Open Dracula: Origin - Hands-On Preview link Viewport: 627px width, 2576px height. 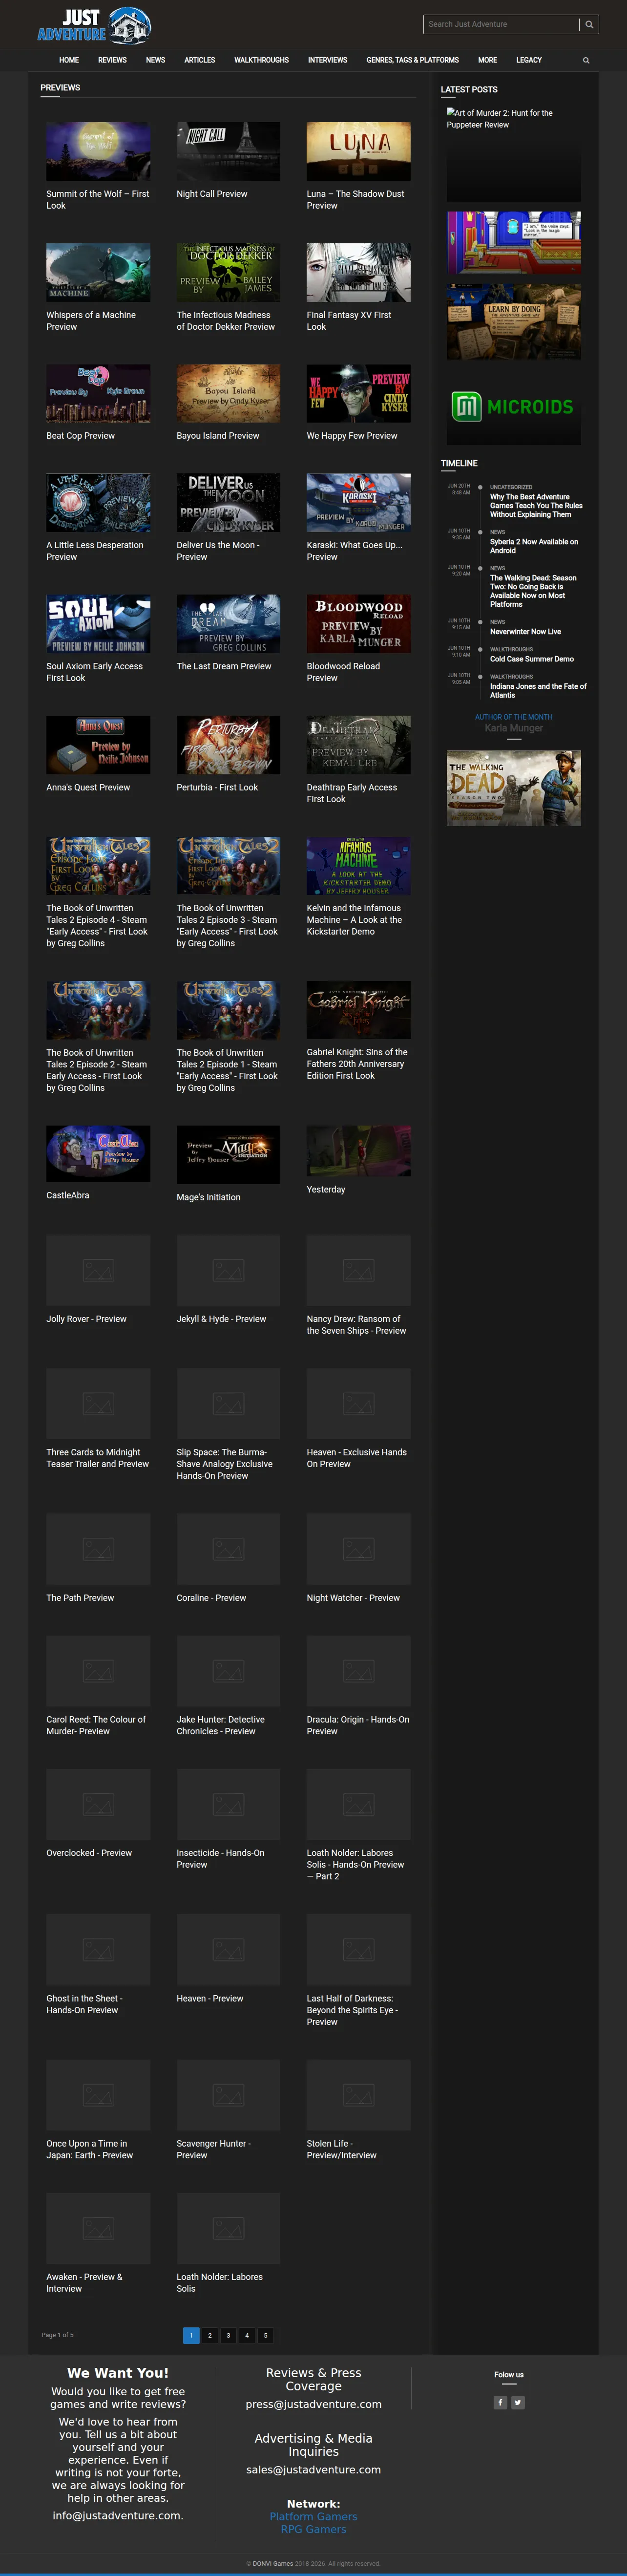(x=358, y=1725)
